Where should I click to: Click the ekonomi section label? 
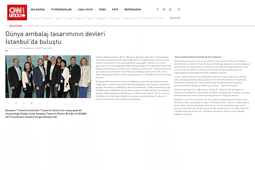pos(16,26)
